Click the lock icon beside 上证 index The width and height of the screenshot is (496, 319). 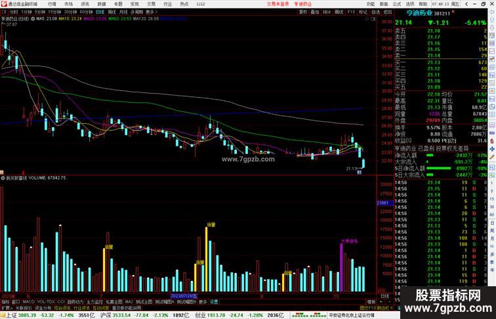3,315
